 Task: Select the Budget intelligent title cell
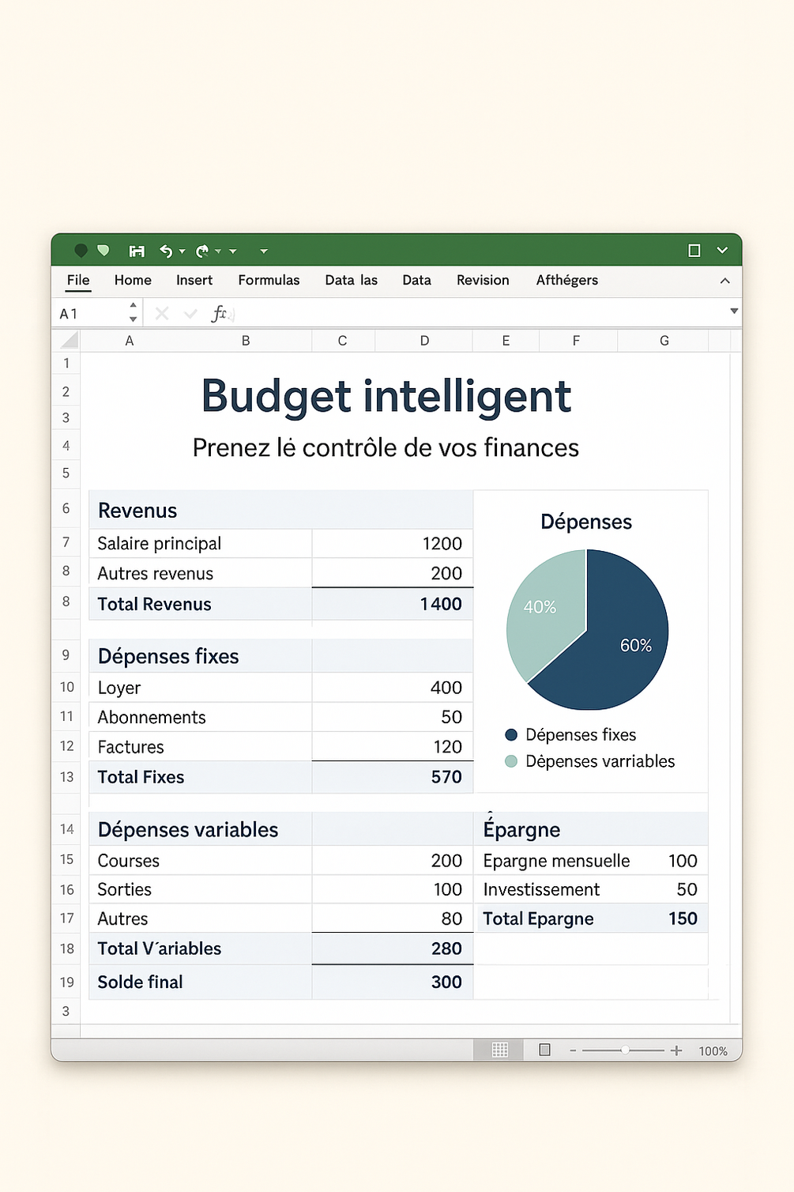click(386, 396)
